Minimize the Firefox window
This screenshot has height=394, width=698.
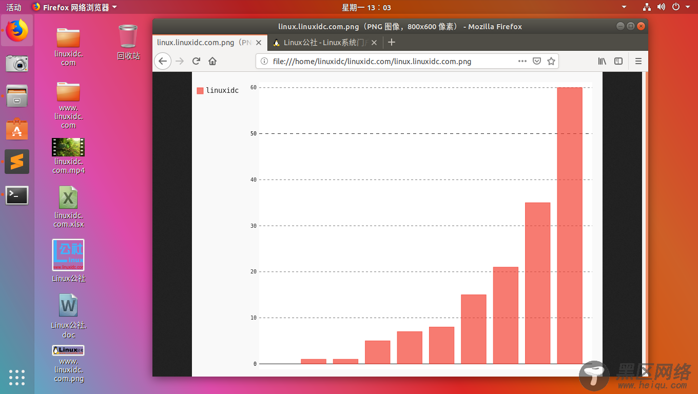pyautogui.click(x=621, y=26)
